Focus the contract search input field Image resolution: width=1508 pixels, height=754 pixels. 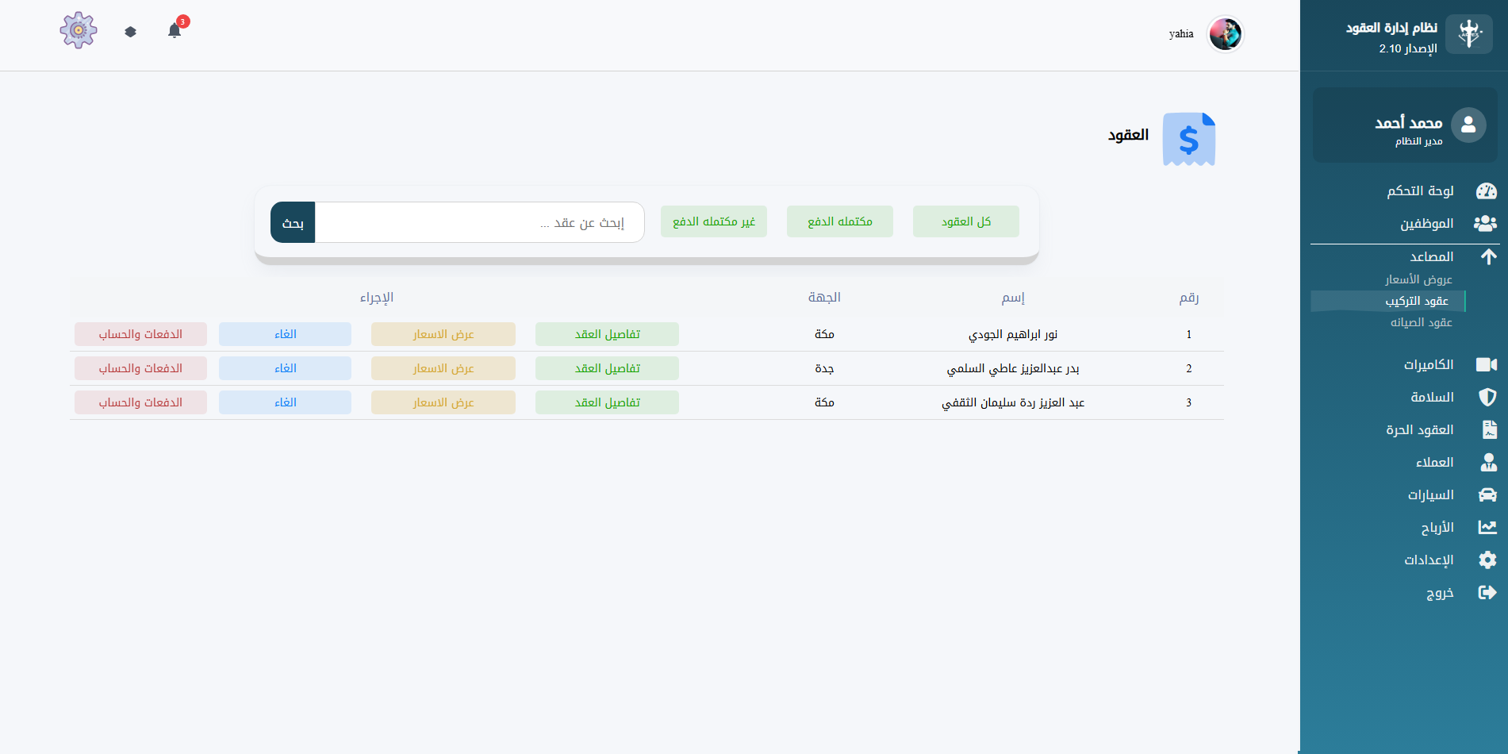(479, 223)
